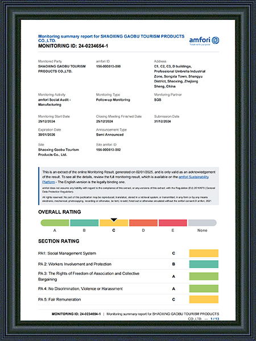Image resolution: width=256 pixels, height=341 pixels.
Task: Select the orange D overall rating segment
Action: click(143, 223)
